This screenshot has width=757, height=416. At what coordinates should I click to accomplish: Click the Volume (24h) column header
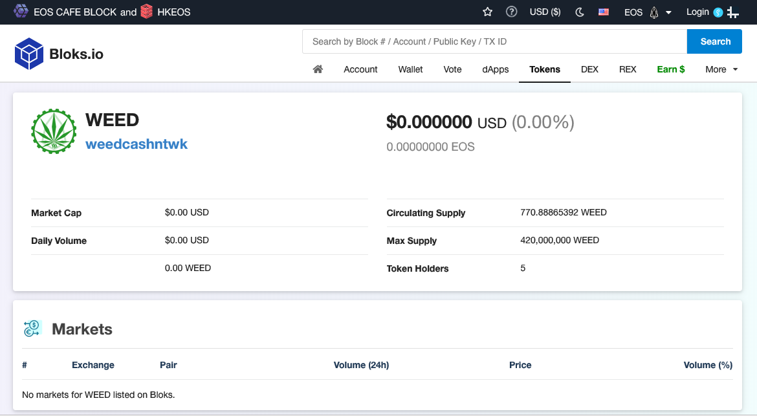tap(361, 366)
